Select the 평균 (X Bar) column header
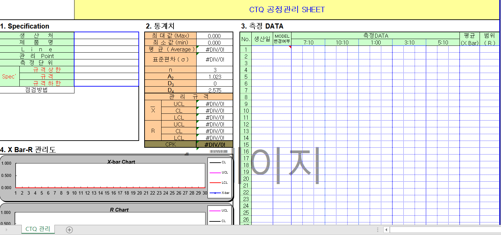Screen dimensions: 501x235 pos(470,39)
